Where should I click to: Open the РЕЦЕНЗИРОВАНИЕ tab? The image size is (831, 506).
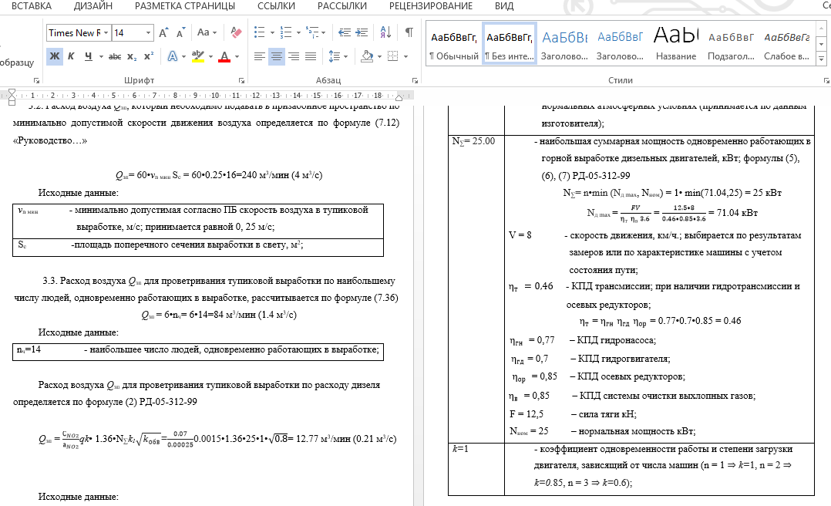point(430,6)
